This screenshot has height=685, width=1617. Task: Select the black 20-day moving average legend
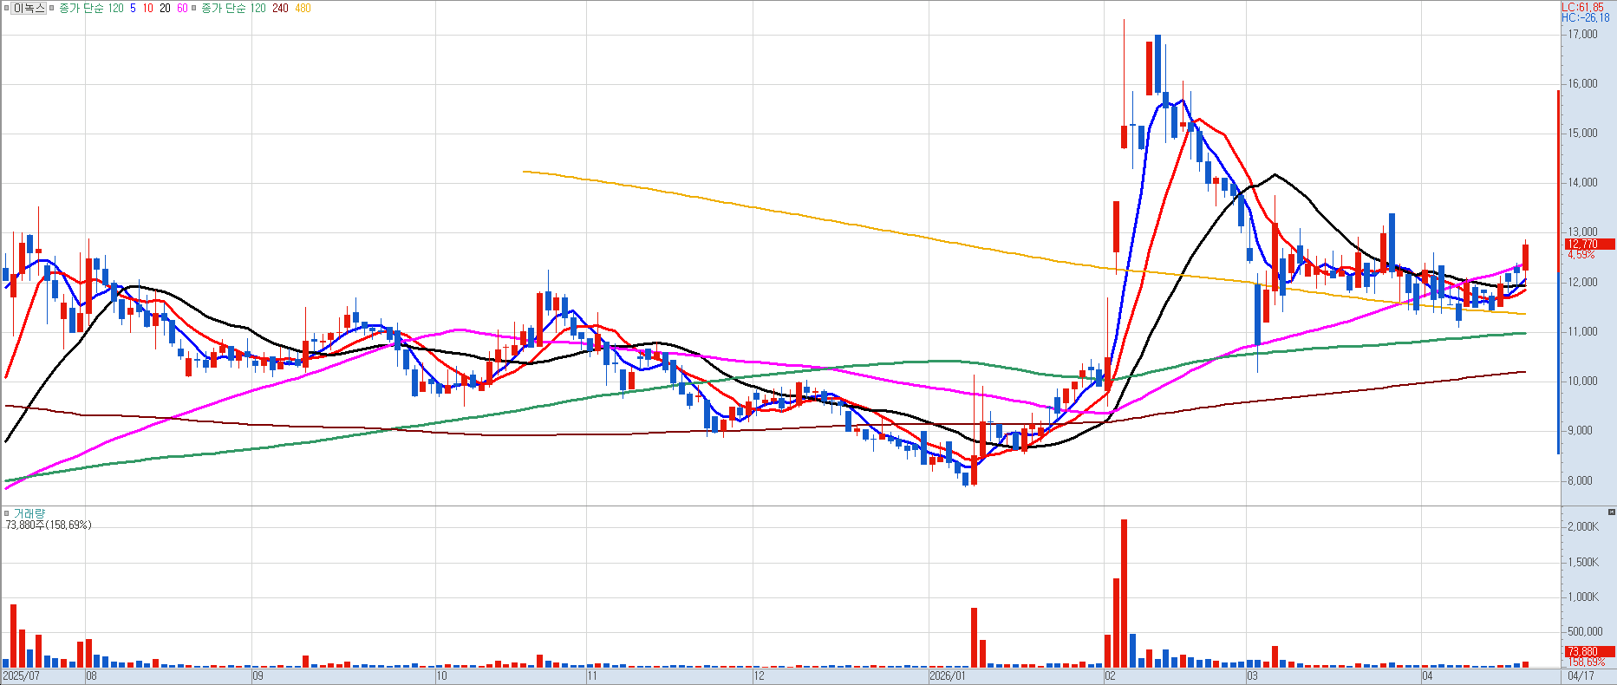[x=165, y=8]
